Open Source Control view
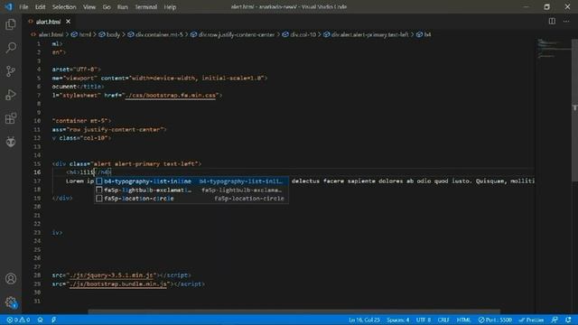 [11, 71]
